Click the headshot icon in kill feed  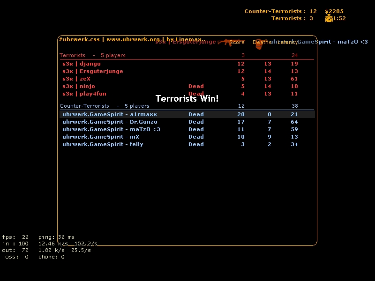click(x=259, y=44)
